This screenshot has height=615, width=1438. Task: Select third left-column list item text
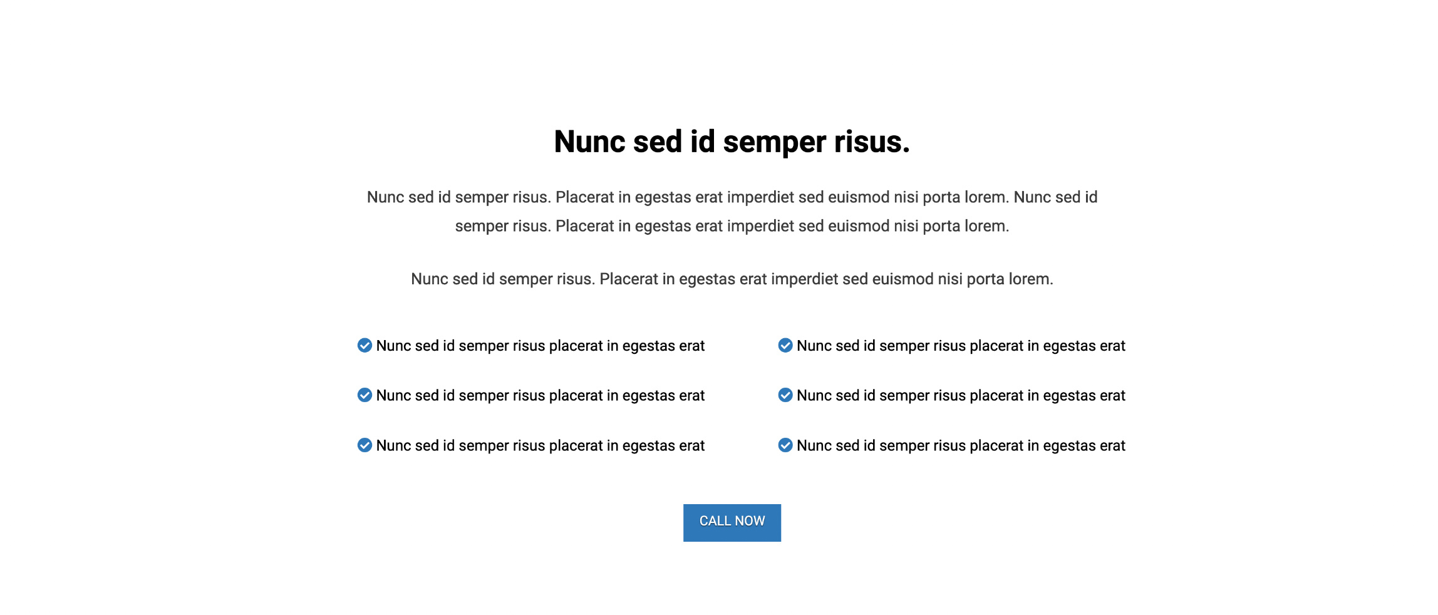pos(541,446)
